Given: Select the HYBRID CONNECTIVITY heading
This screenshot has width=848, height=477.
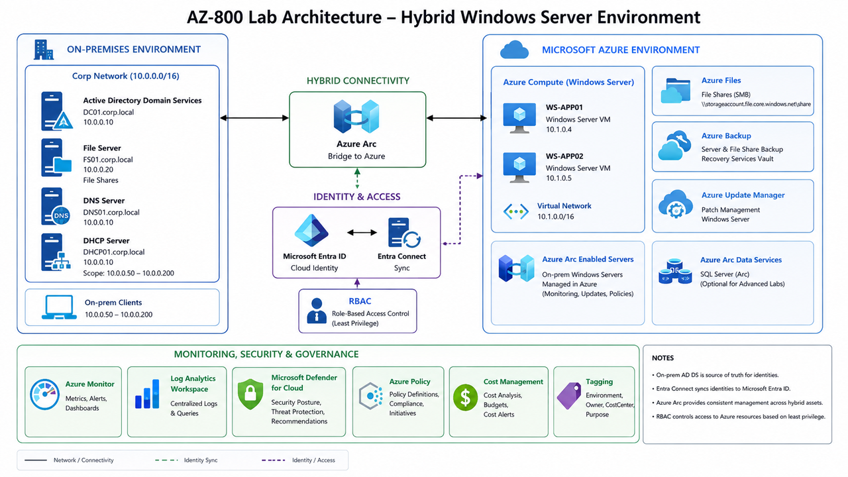Looking at the screenshot, I should 358,80.
